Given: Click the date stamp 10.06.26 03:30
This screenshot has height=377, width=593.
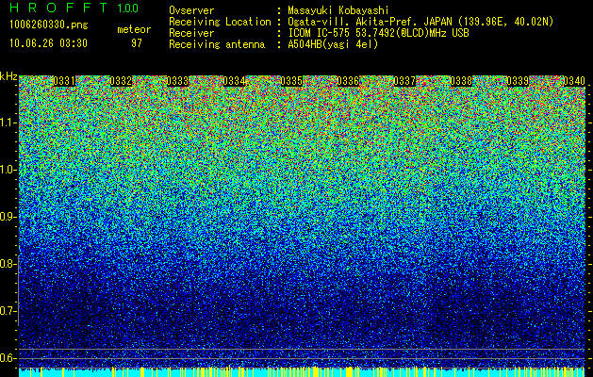Looking at the screenshot, I should [48, 43].
